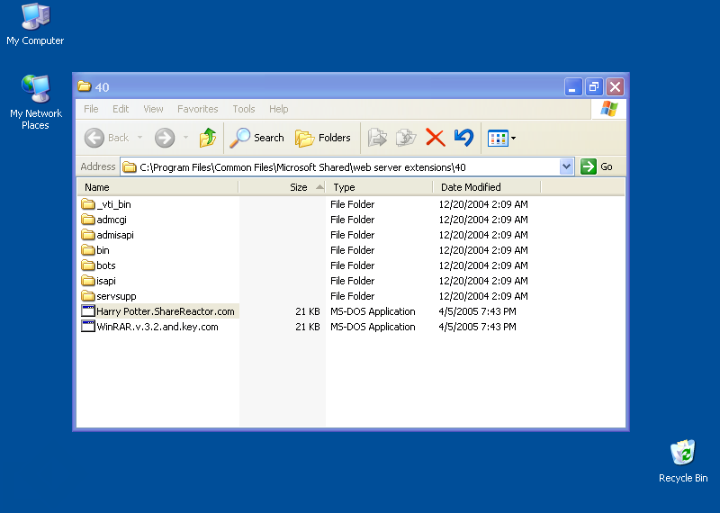Image resolution: width=720 pixels, height=513 pixels.
Task: Open the Edit menu
Action: pyautogui.click(x=121, y=109)
